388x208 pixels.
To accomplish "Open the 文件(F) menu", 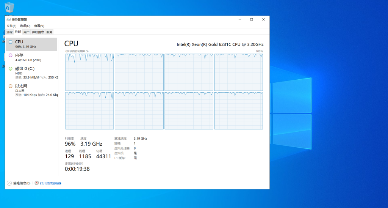I will point(11,26).
